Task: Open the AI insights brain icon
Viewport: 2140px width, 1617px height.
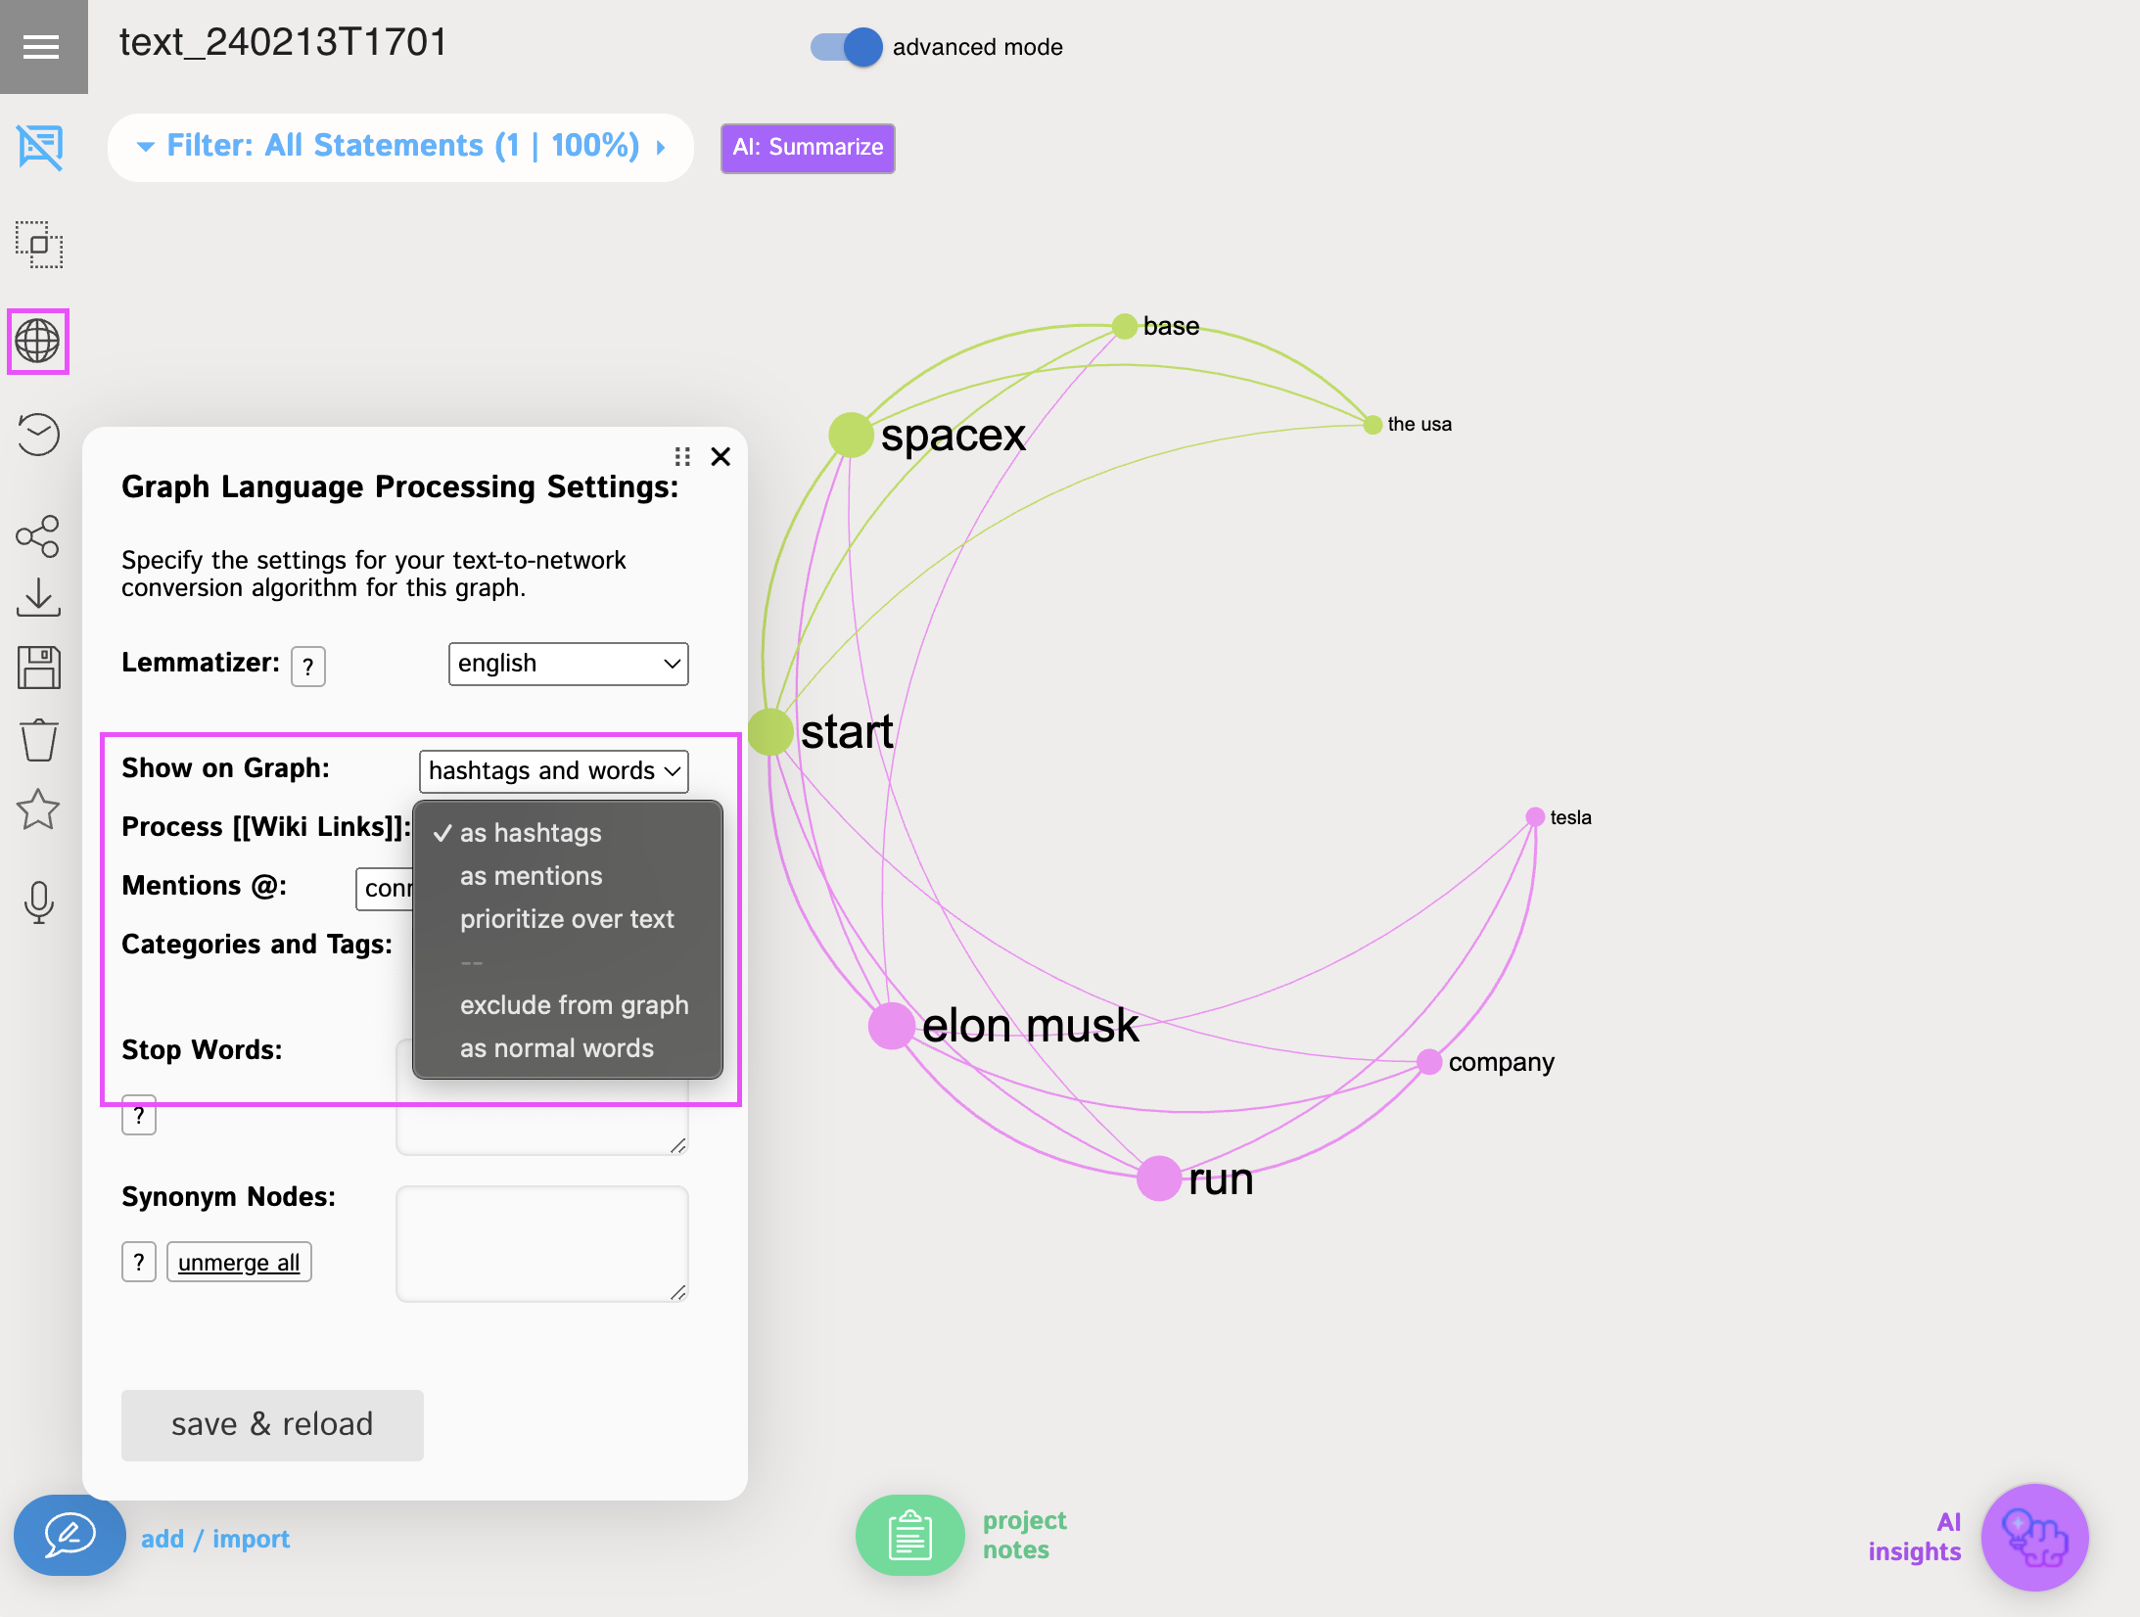Action: point(2034,1538)
